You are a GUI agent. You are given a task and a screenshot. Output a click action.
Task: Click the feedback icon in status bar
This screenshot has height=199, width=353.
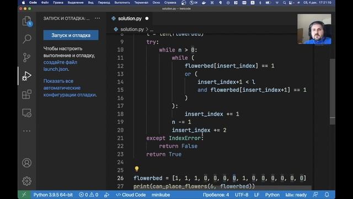pyautogui.click(x=315, y=195)
